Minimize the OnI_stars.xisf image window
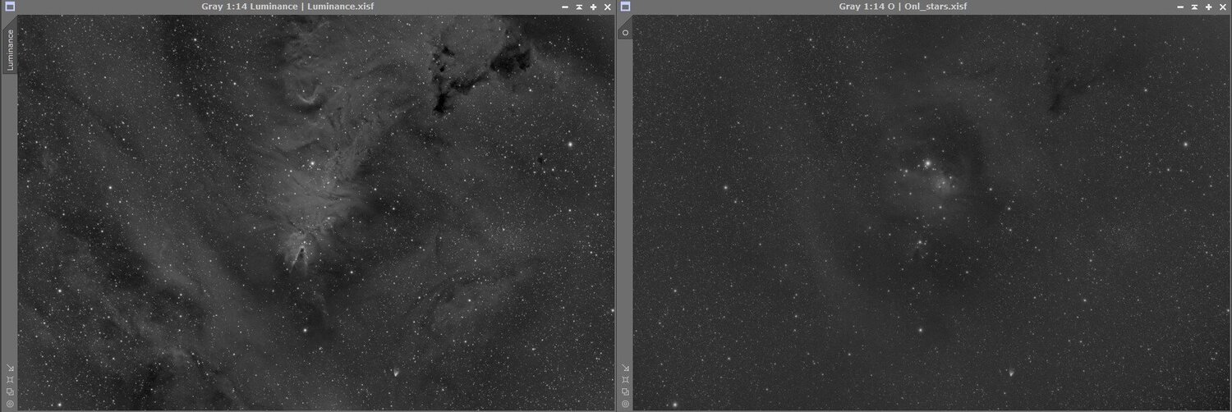 coord(1181,7)
